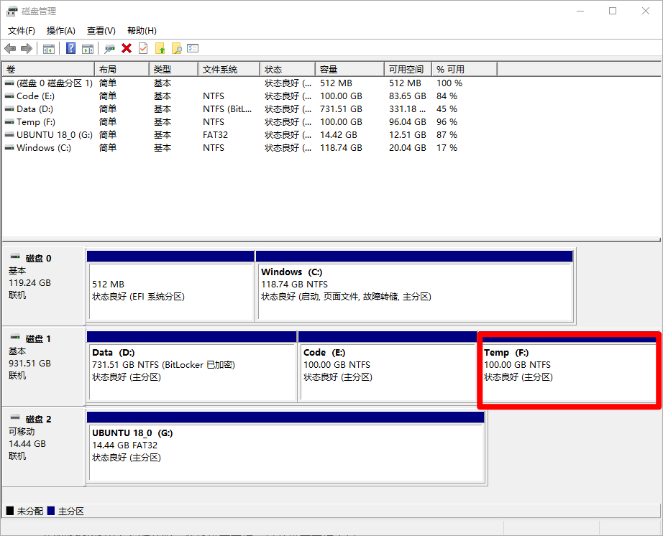
Task: Sort by the 可用空间 column header
Action: click(x=408, y=69)
